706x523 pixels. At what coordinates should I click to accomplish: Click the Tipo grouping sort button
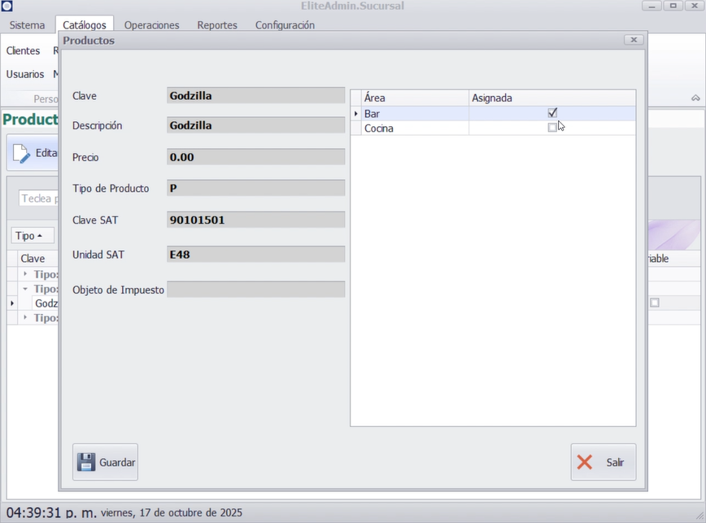[x=32, y=235]
